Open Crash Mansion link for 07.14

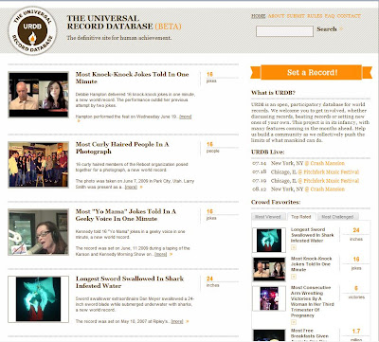tap(324, 163)
